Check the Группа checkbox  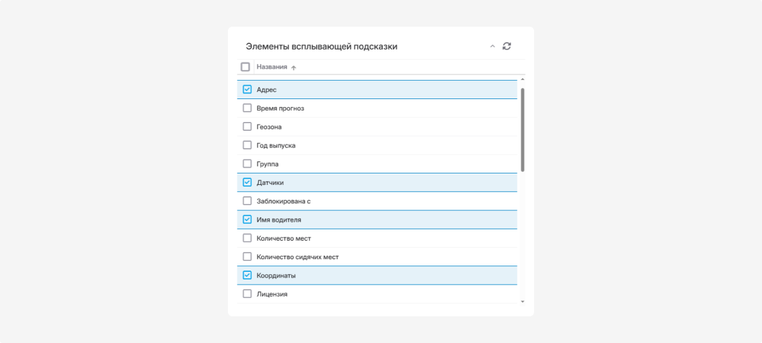(248, 164)
